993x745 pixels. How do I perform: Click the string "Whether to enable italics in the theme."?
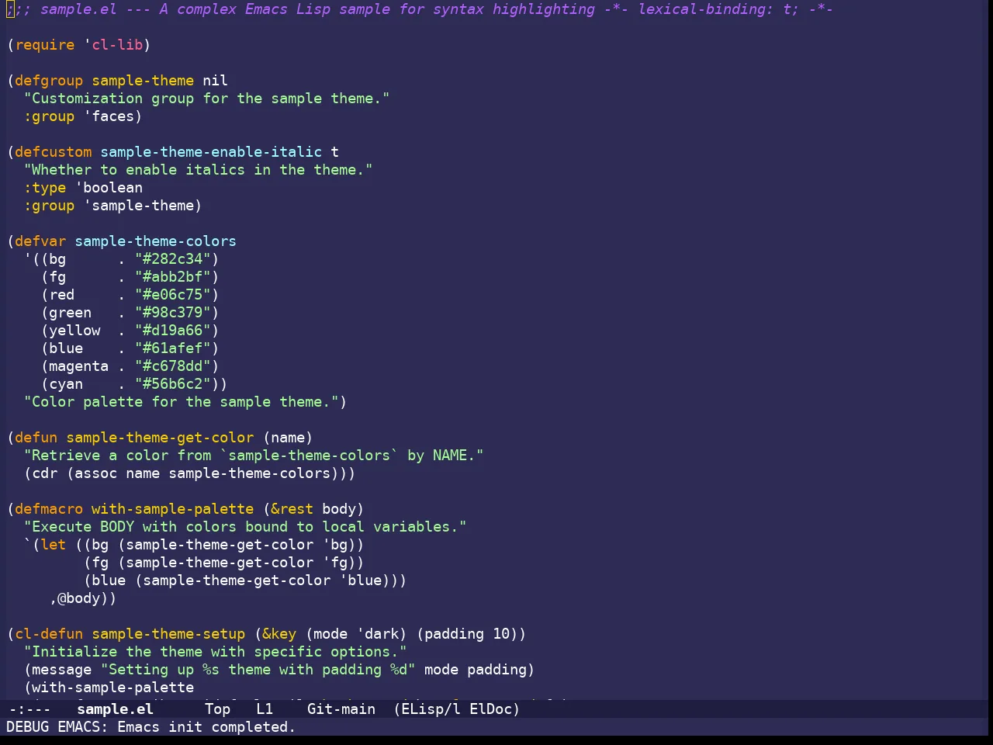click(x=199, y=170)
